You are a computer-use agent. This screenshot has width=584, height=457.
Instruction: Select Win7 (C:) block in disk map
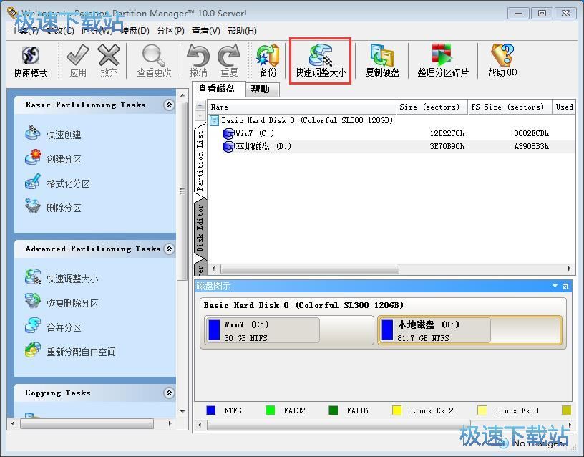[288, 331]
